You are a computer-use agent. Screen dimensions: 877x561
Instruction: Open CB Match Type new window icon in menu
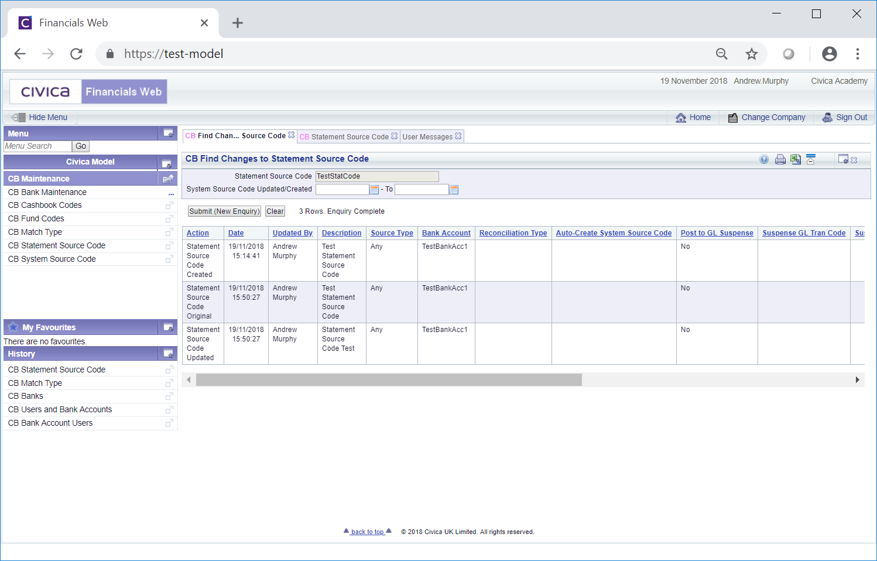tap(169, 232)
